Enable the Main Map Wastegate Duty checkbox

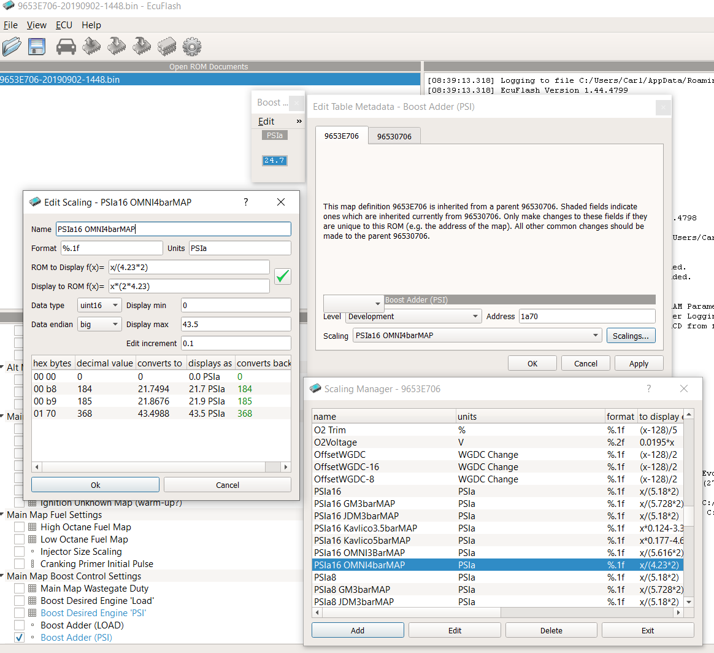(20, 589)
